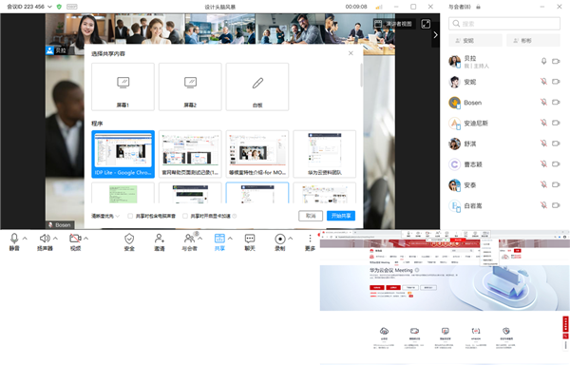Select the 屏幕1 screen share option
This screenshot has height=365, width=570.
click(x=123, y=86)
